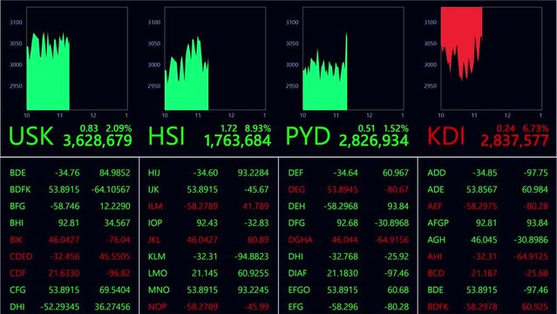Select the CFG ticker symbol
Viewport: 557px width, 314px height.
point(17,290)
